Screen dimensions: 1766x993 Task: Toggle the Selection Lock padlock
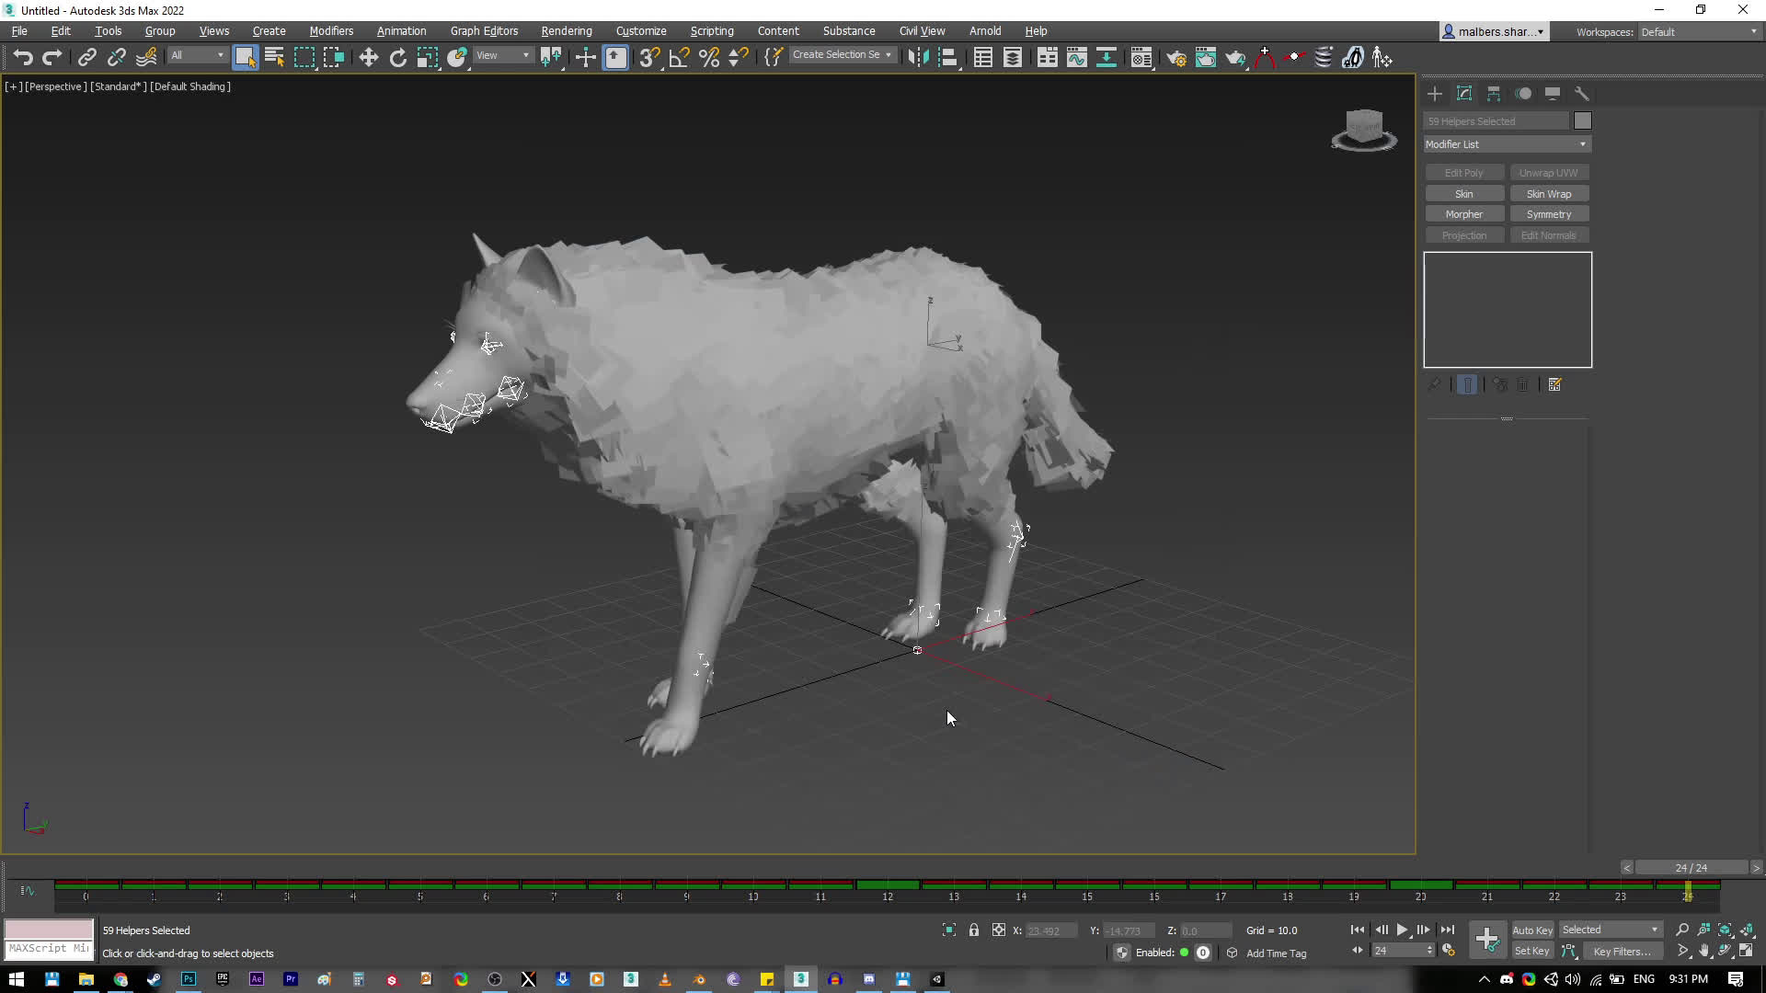[x=974, y=930]
